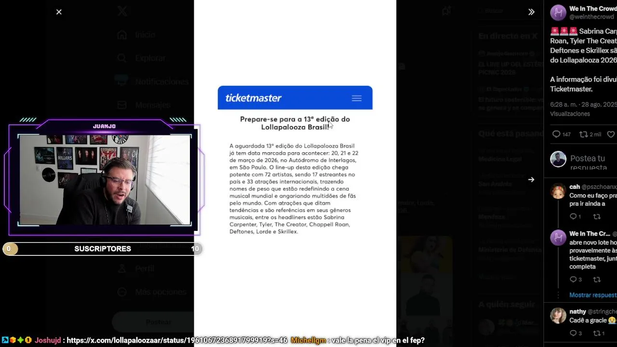Screen dimensions: 617x347
Task: Reply to the abre novo lote comment
Action: tap(576, 280)
